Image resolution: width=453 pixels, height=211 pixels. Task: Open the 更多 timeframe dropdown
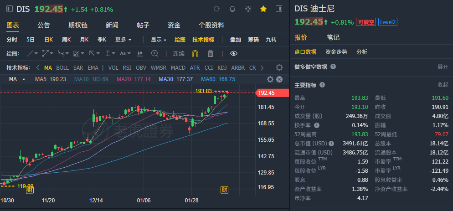124,40
